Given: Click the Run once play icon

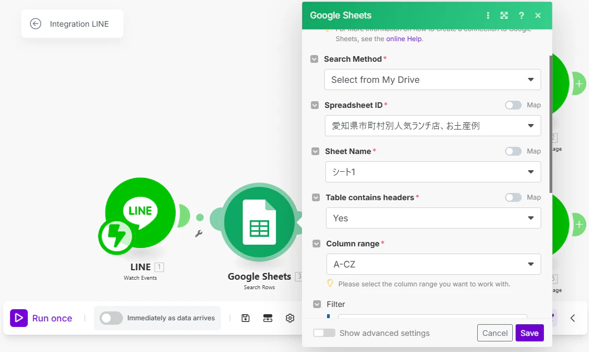Looking at the screenshot, I should [19, 318].
